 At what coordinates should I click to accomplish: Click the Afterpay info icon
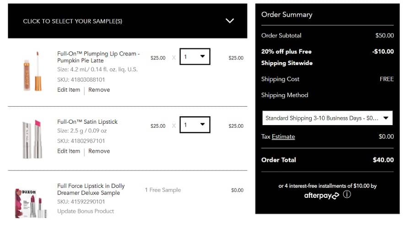(347, 195)
